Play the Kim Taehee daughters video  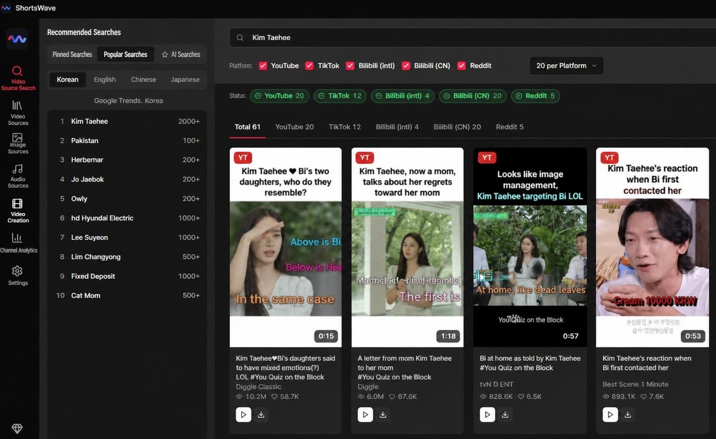click(243, 414)
